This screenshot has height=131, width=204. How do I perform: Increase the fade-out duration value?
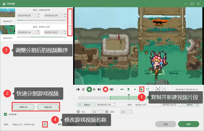click(131, 111)
